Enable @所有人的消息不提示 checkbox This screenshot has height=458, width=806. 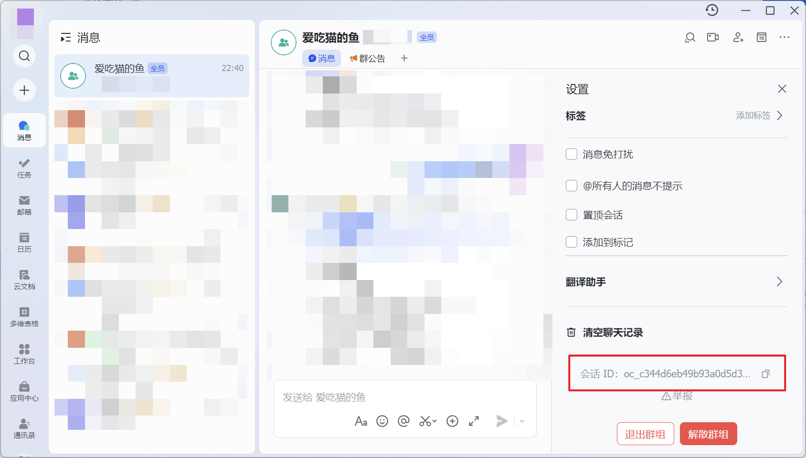pyautogui.click(x=572, y=186)
